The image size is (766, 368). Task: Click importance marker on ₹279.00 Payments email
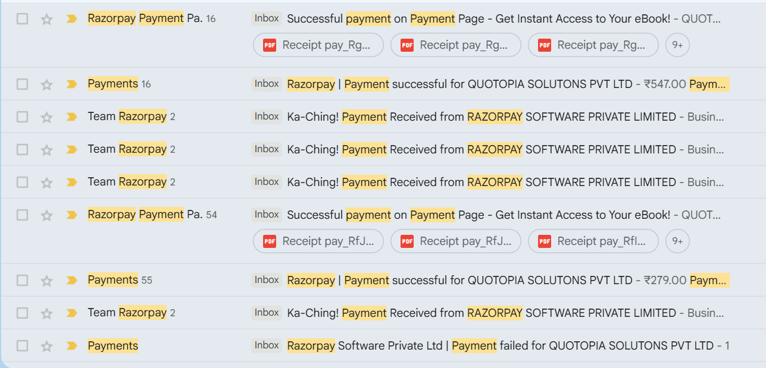click(x=71, y=280)
